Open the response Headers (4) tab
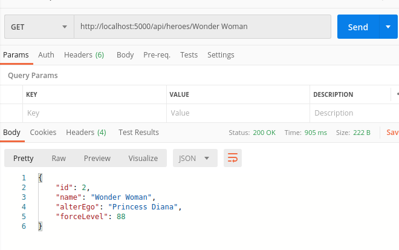Screen dimensions: 399x250 point(86,132)
